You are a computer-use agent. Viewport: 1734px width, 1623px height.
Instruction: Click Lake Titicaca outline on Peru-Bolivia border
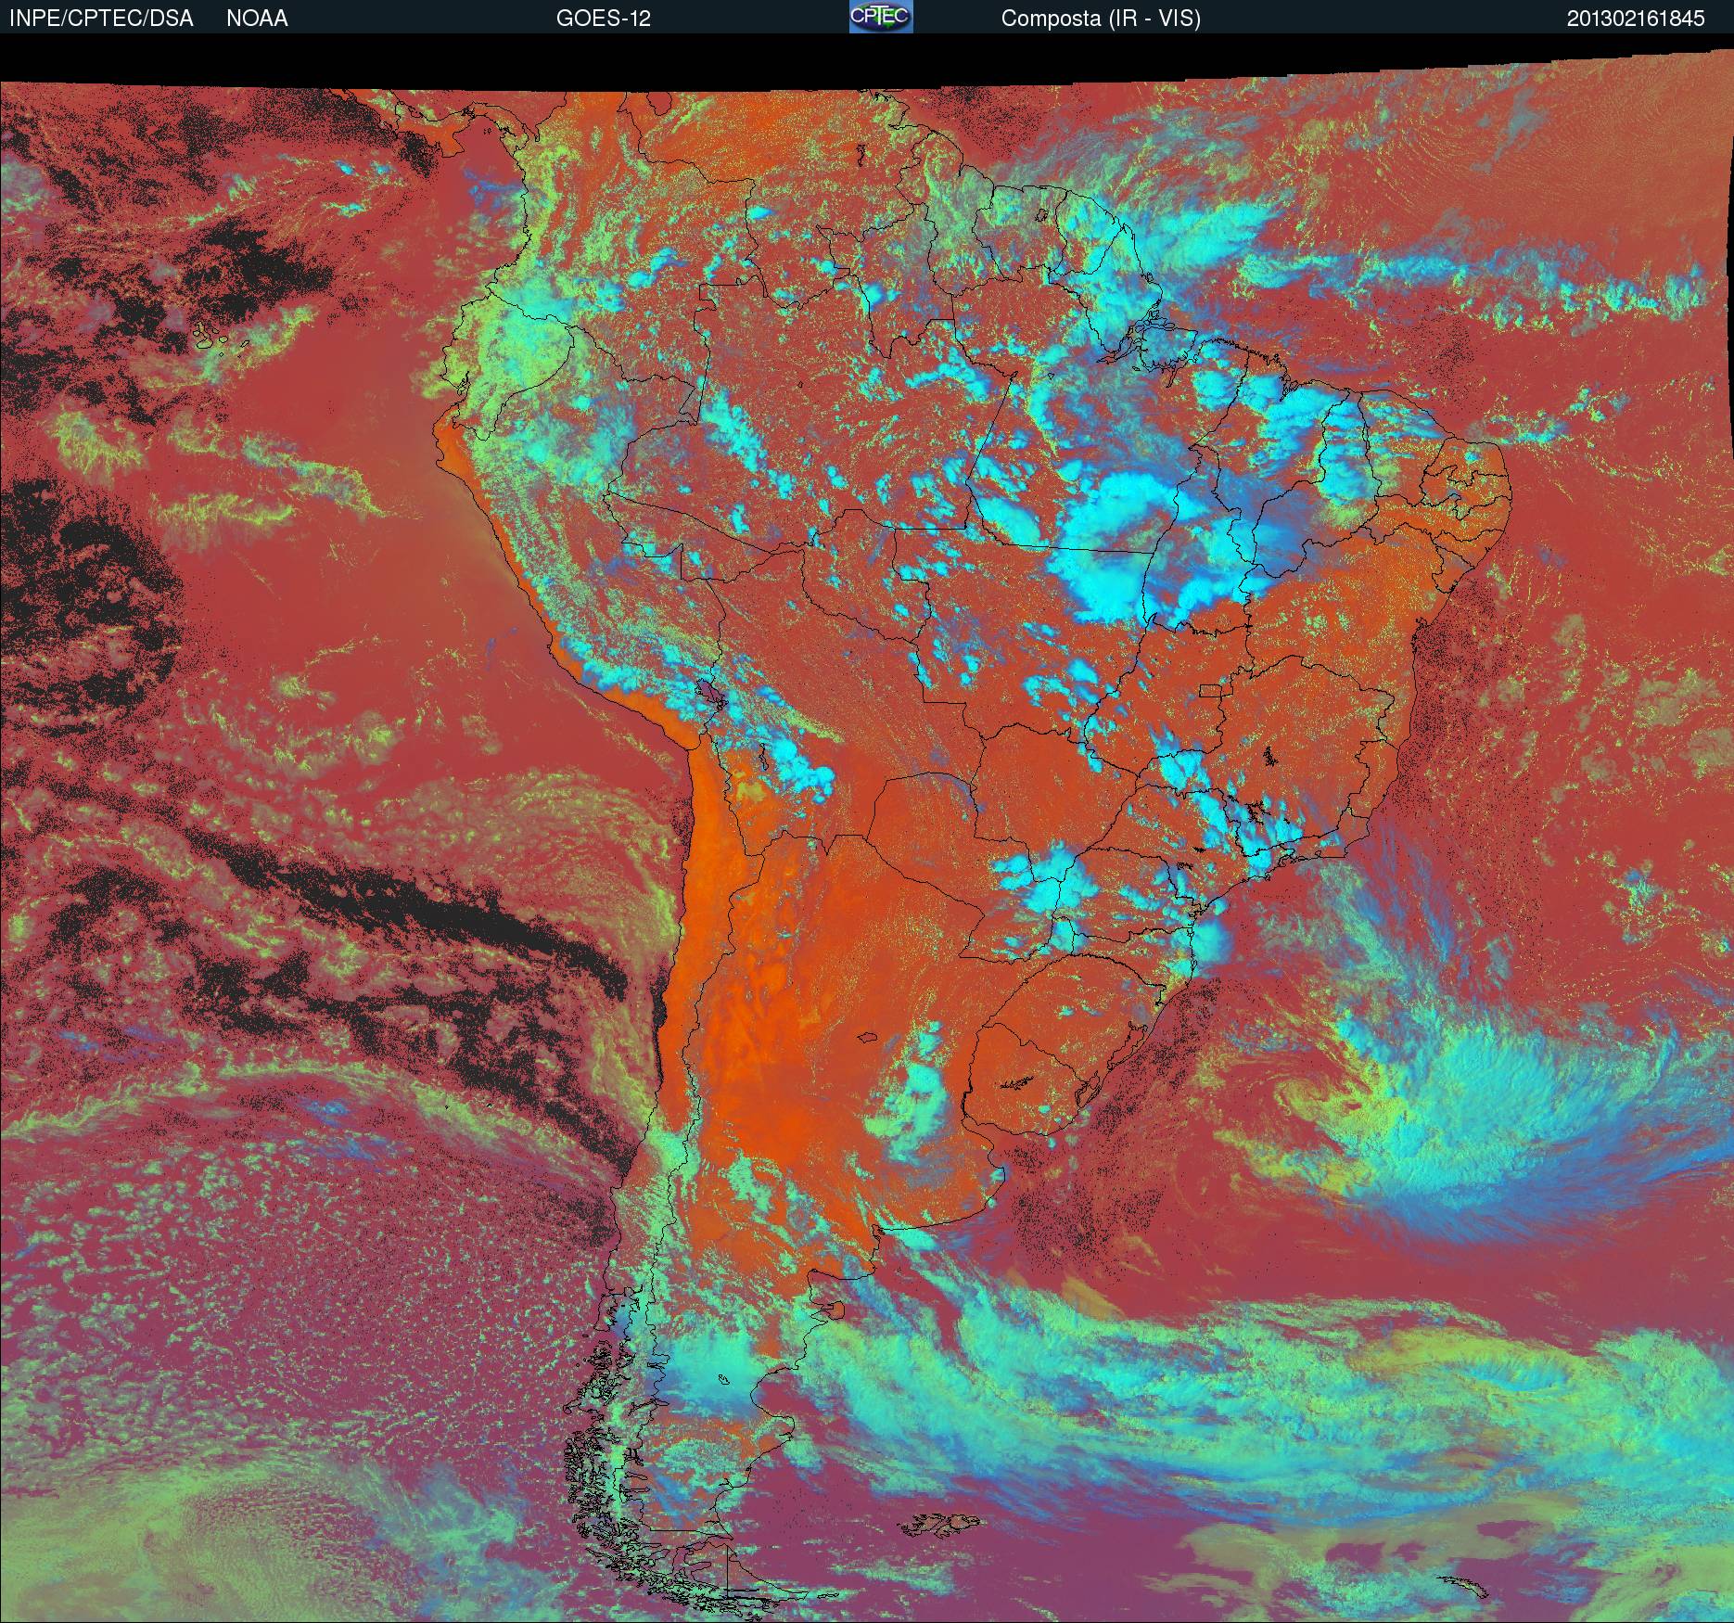pos(709,693)
